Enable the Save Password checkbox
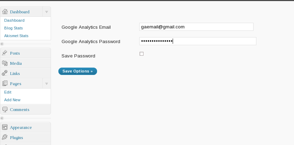Viewport: 294px width, 145px height. pos(142,54)
